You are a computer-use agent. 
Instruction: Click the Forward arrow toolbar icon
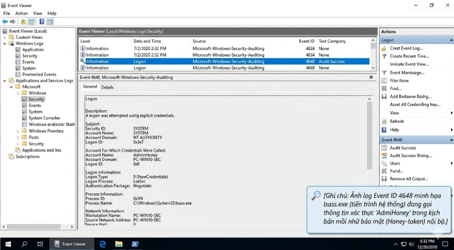tap(13, 22)
